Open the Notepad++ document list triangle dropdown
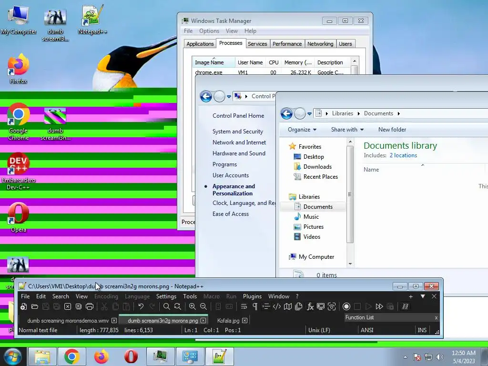The width and height of the screenshot is (488, 366). pos(423,296)
